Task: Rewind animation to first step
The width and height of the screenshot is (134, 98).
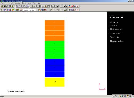Action: pyautogui.click(x=55, y=10)
